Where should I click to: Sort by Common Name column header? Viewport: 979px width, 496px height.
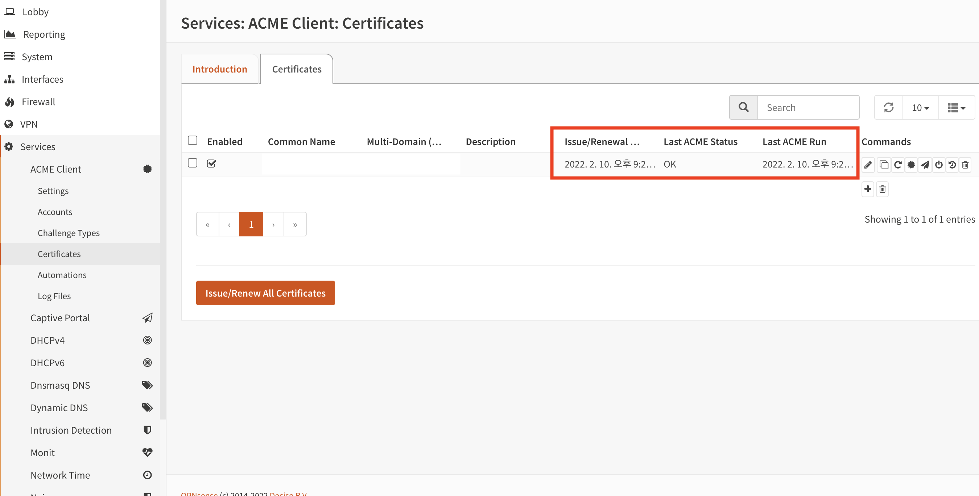tap(301, 142)
